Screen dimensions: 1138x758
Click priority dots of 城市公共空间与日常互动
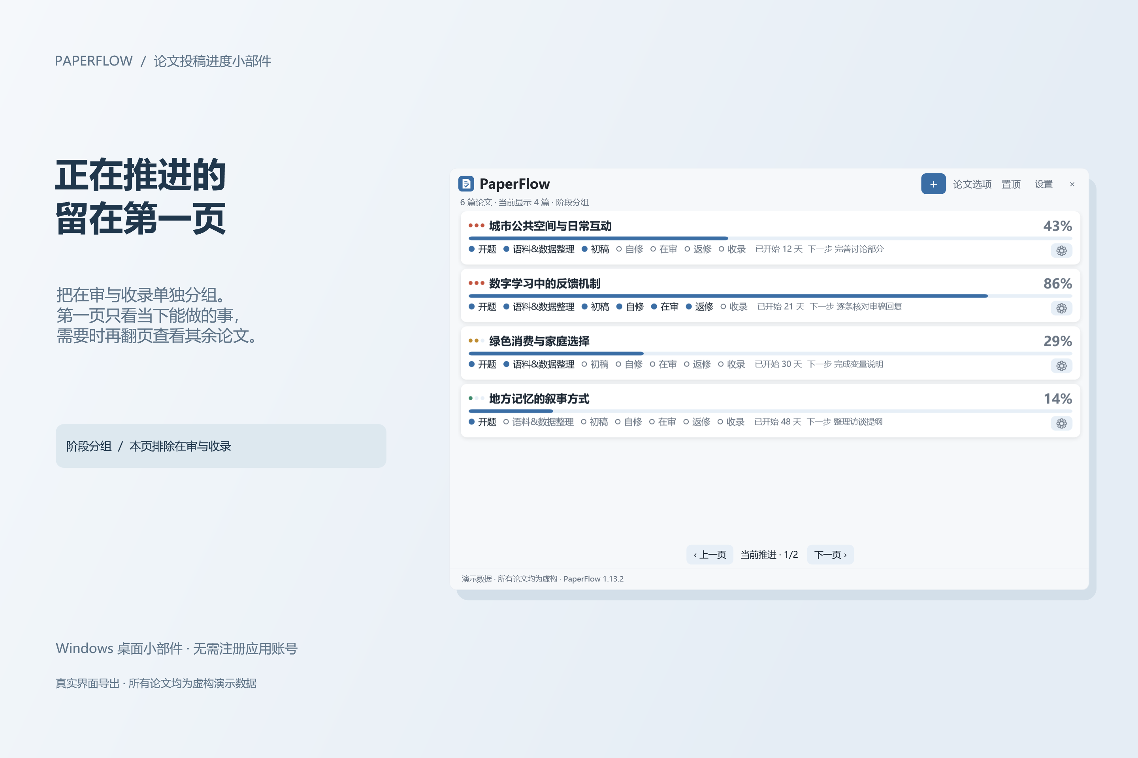(x=476, y=225)
